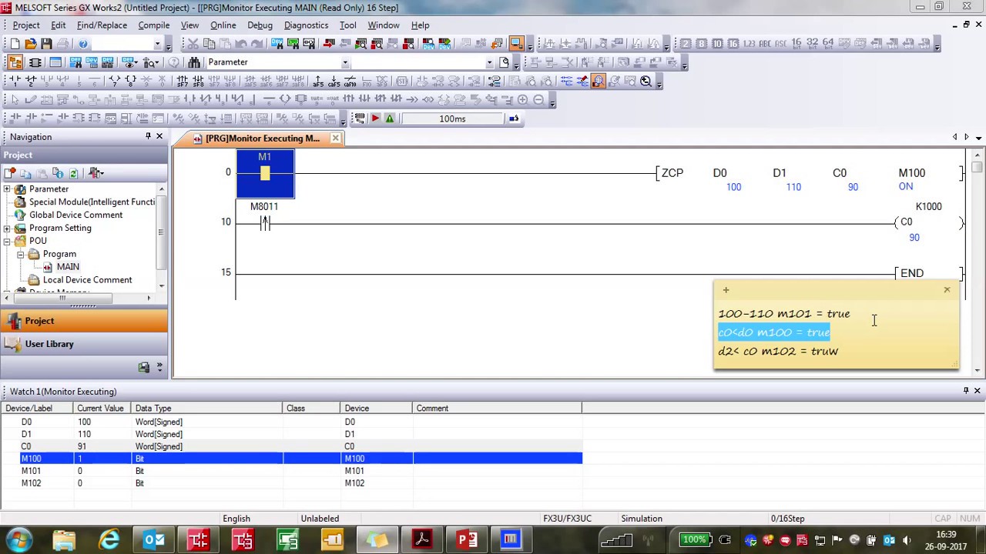
Task: Click the 16 decimal display format icon
Action: click(733, 44)
